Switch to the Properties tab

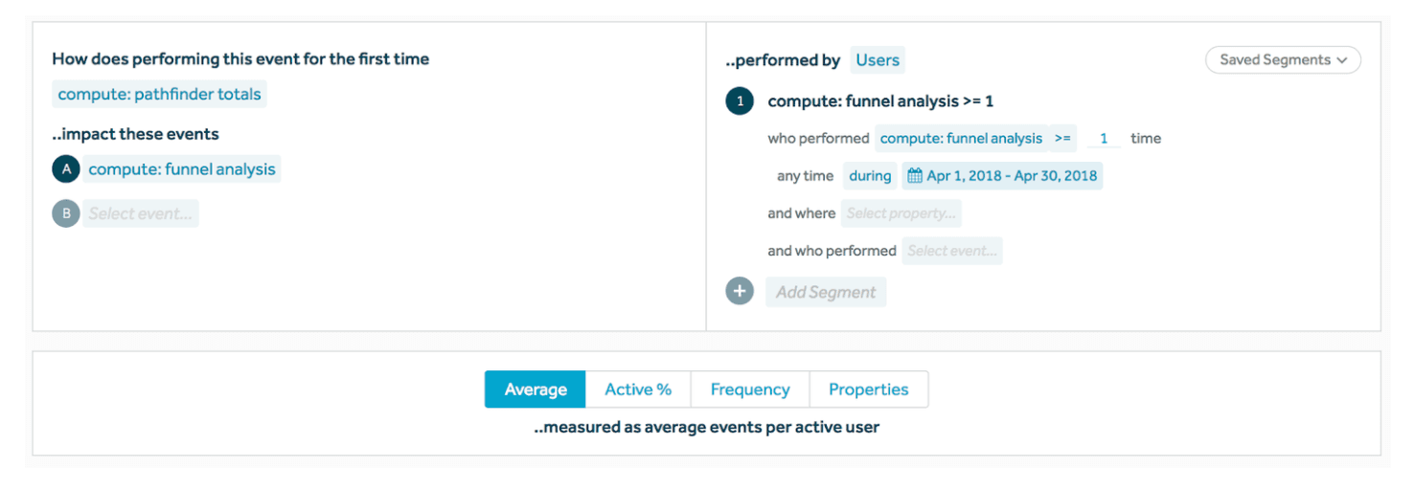coord(868,390)
